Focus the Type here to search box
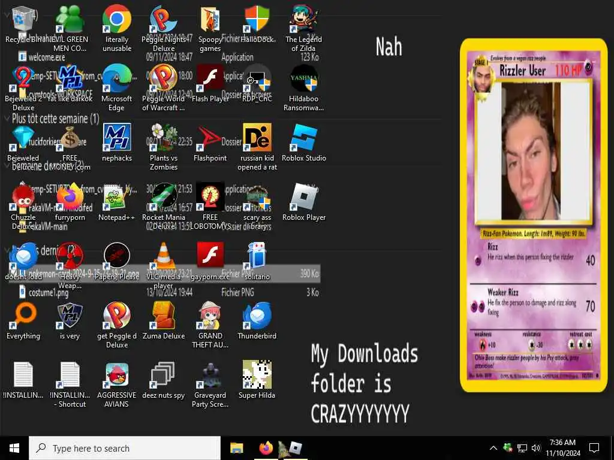The height and width of the screenshot is (460, 614). pos(125,448)
